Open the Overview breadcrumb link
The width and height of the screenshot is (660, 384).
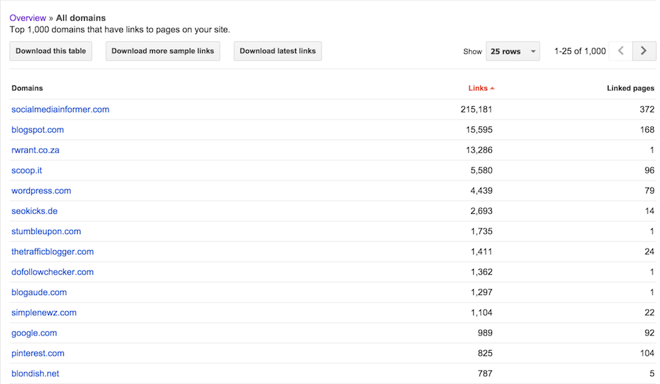click(x=28, y=17)
